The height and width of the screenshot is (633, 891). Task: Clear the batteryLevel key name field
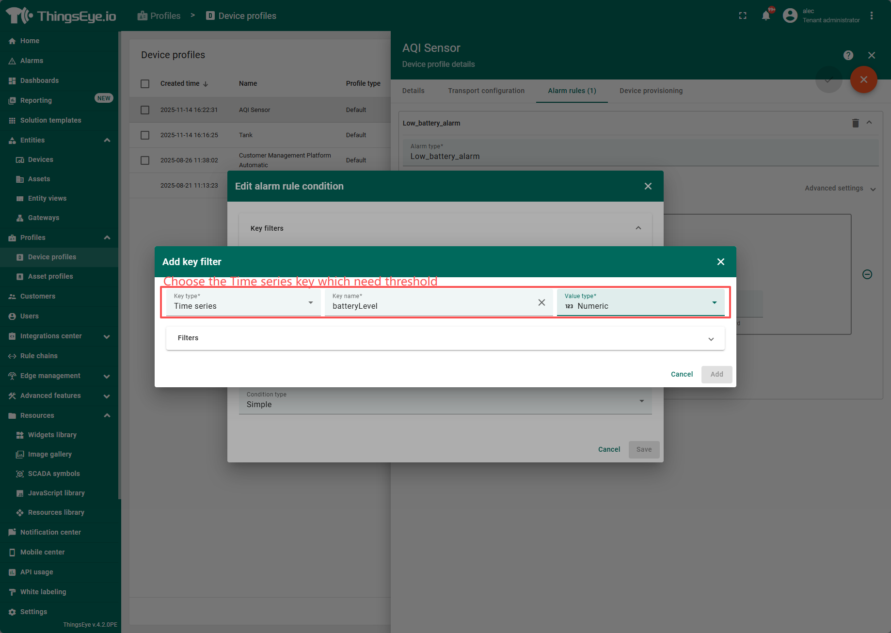click(541, 302)
